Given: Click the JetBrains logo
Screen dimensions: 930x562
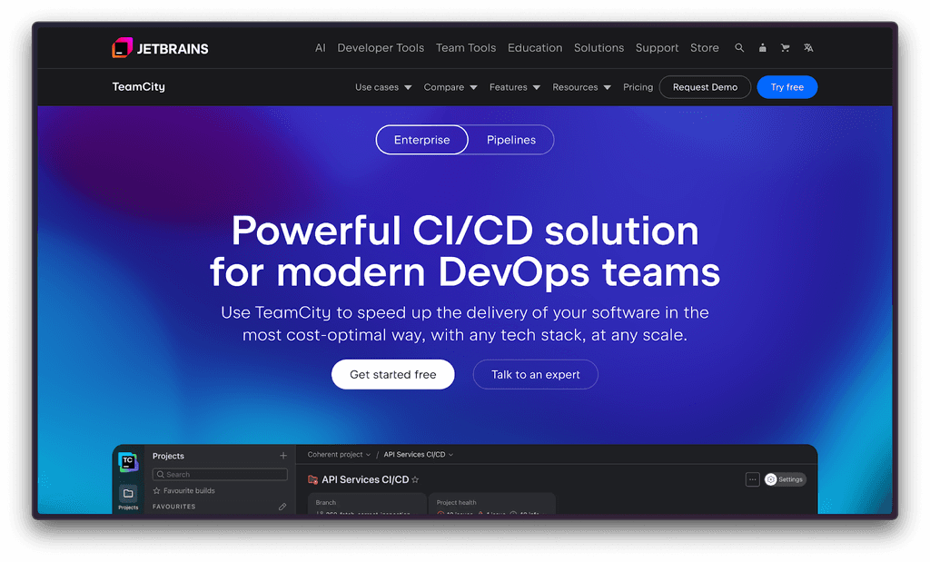Looking at the screenshot, I should point(160,47).
